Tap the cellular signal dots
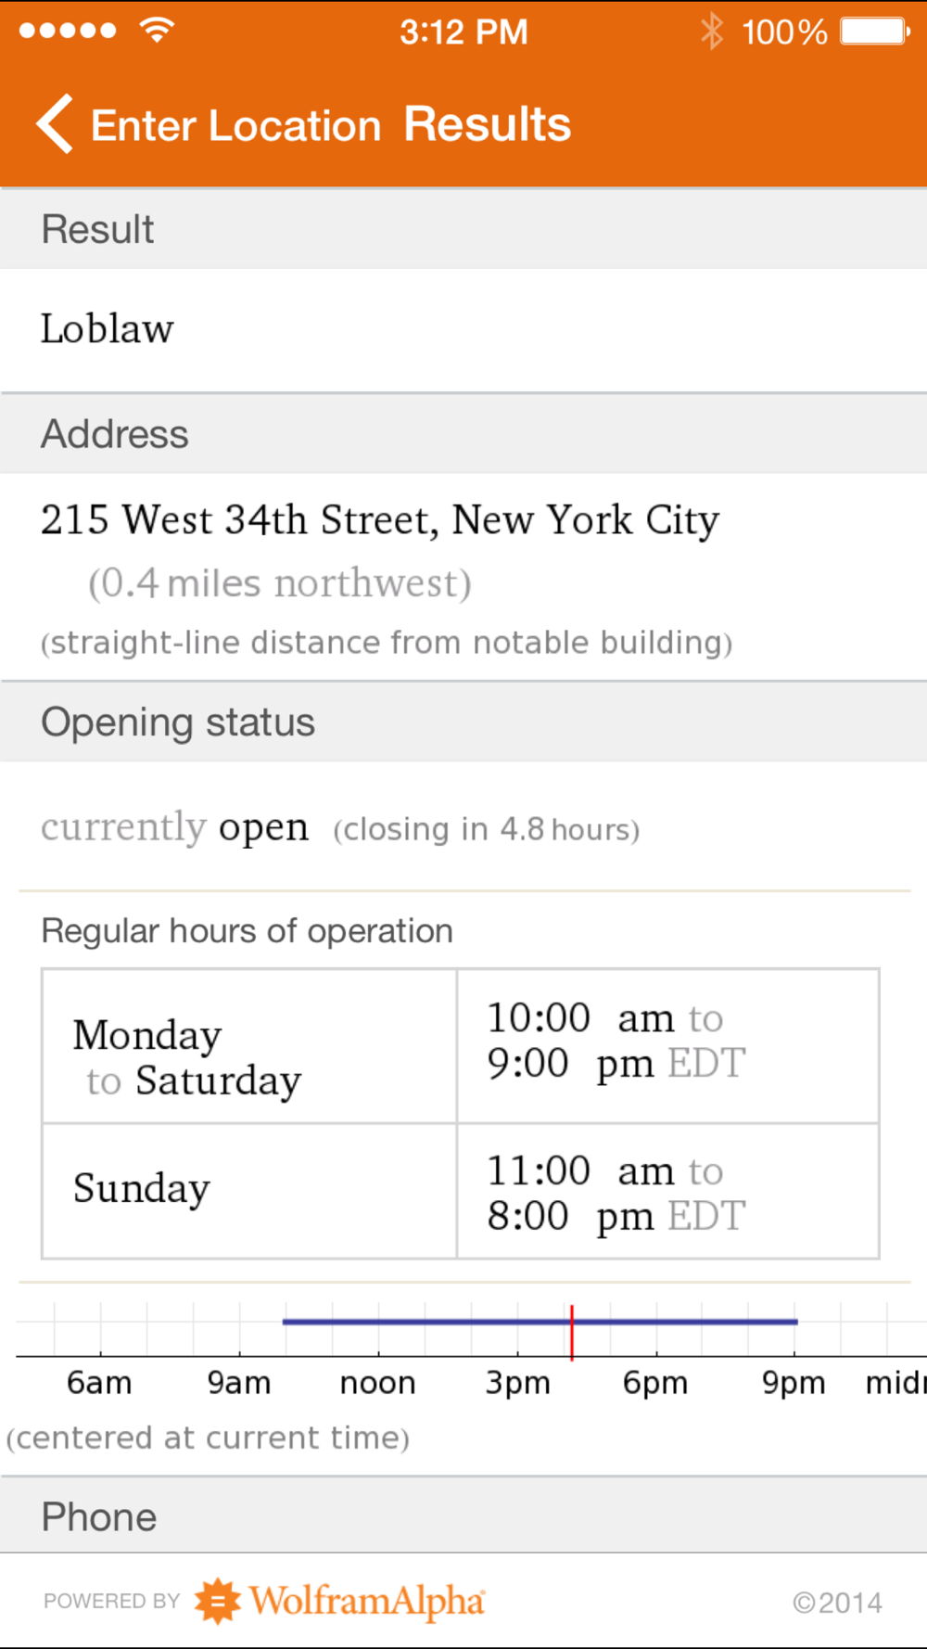927x1649 pixels. [68, 31]
